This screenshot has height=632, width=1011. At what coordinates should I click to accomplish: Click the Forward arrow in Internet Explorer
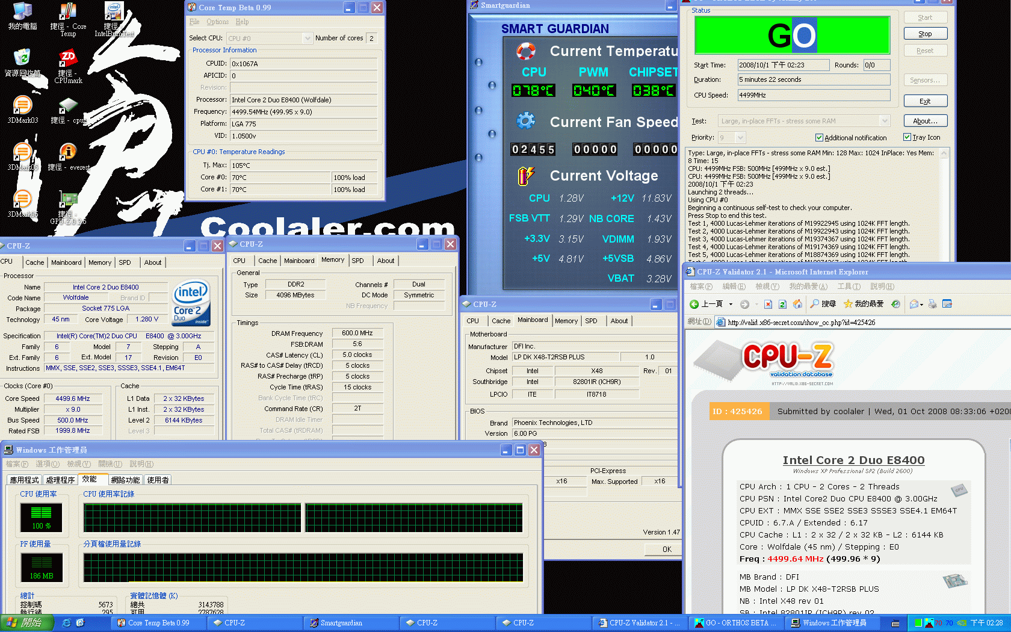tap(744, 304)
